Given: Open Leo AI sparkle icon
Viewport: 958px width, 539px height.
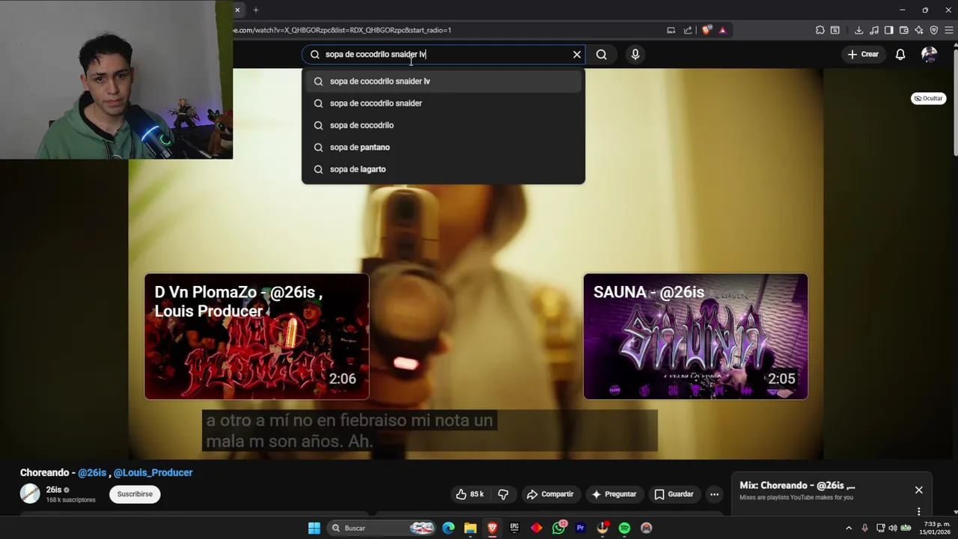Looking at the screenshot, I should pyautogui.click(x=918, y=31).
